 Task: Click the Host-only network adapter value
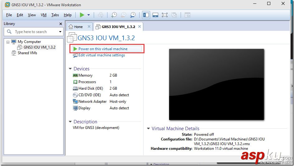pos(118,102)
